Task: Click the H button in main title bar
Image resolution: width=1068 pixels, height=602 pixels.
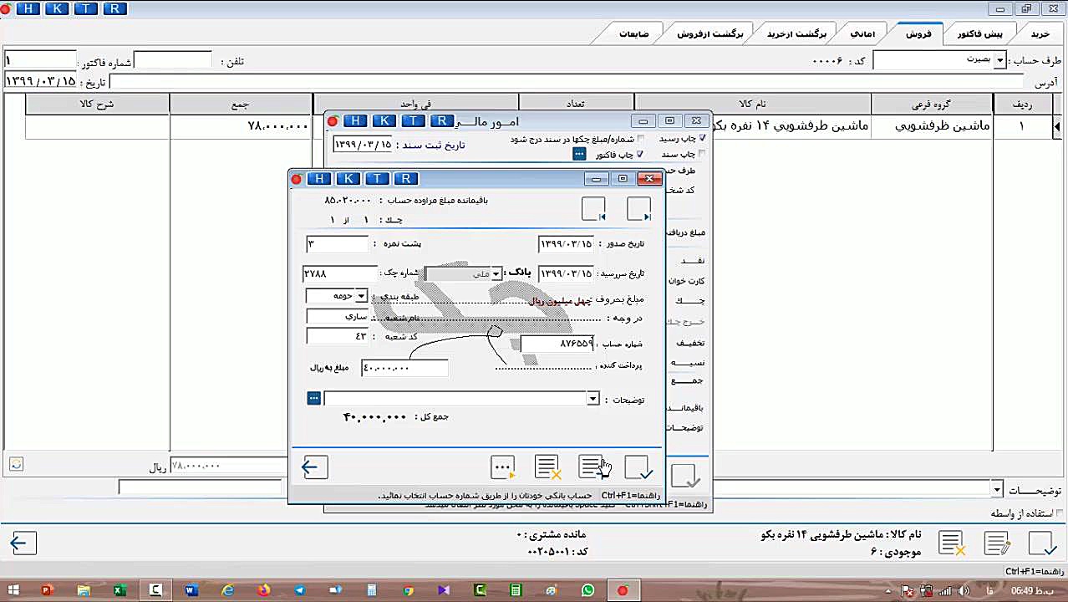Action: point(28,8)
